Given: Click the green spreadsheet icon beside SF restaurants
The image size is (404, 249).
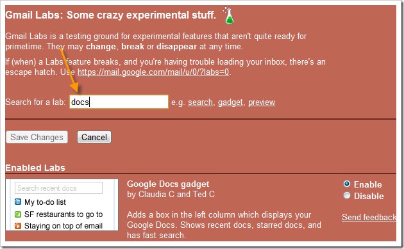Looking at the screenshot, I should [x=18, y=214].
